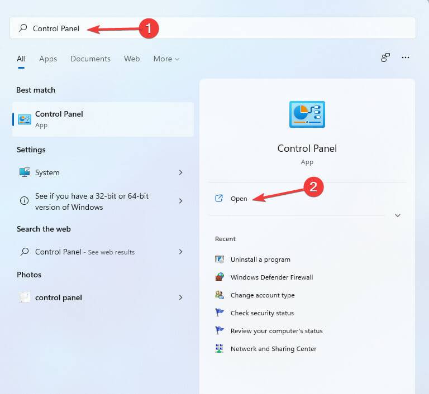Expand the System result chevron
This screenshot has width=429, height=394.
(180, 172)
